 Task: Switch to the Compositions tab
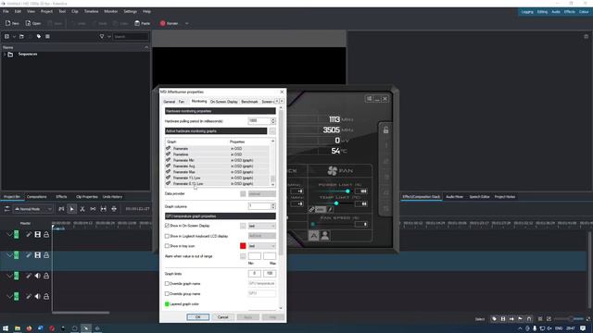[x=37, y=197]
